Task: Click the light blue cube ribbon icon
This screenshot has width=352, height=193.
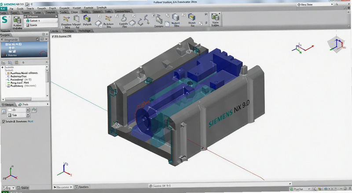Action: pyautogui.click(x=176, y=17)
